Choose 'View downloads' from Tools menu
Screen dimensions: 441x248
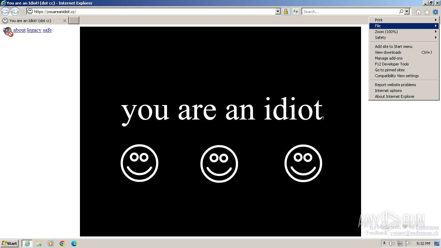click(x=404, y=52)
